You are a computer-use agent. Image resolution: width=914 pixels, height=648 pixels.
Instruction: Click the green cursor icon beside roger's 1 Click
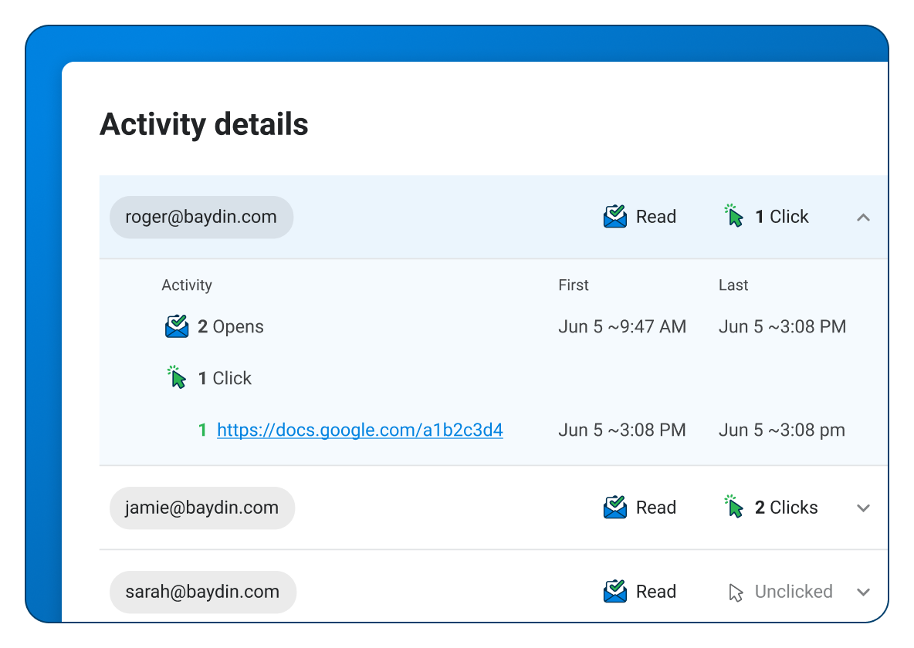click(734, 216)
